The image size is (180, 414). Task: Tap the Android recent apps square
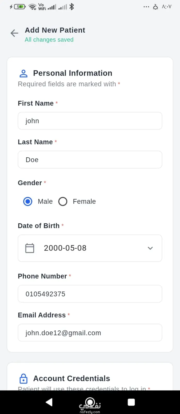[131, 402]
